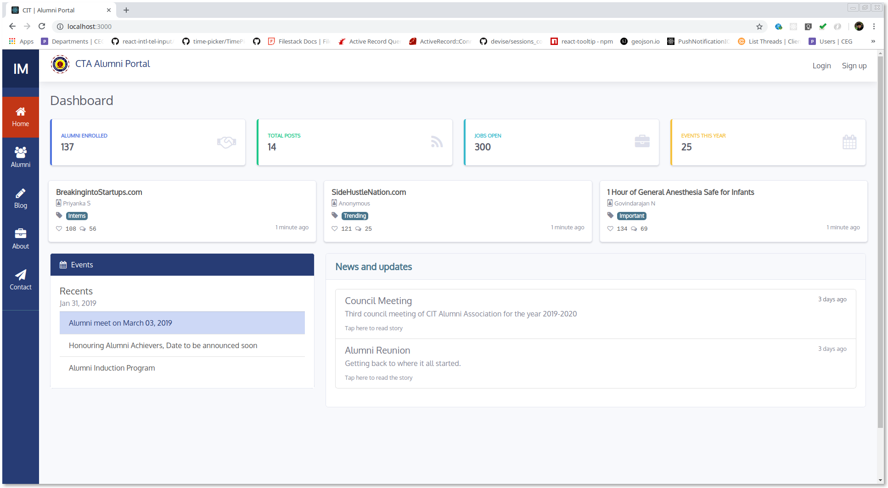Click the CTA Alumni Portal logo
The width and height of the screenshot is (888, 488).
[60, 64]
